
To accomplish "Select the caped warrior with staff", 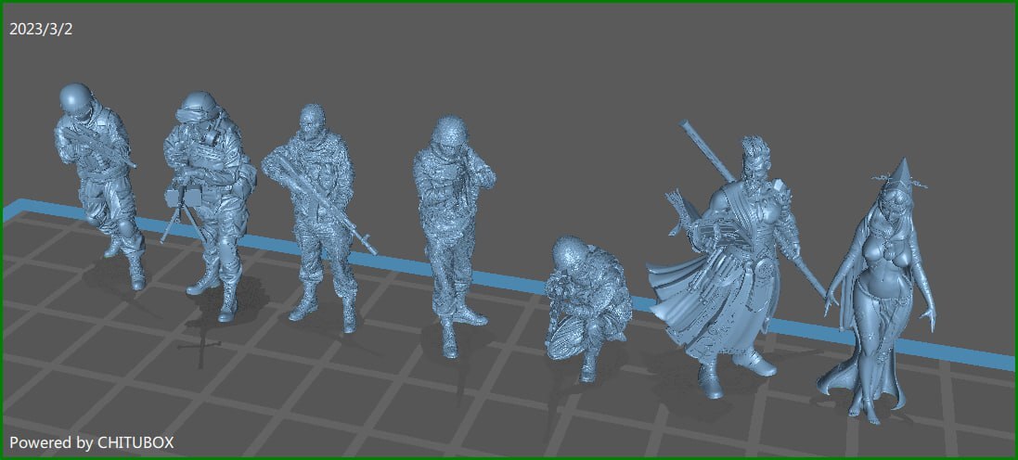I will [737, 260].
